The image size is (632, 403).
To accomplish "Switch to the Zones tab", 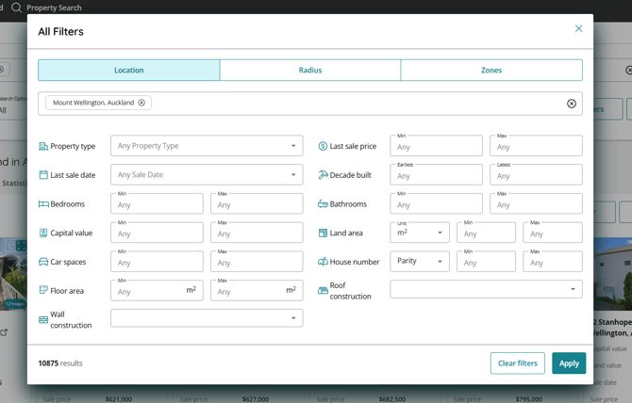I will 491,70.
